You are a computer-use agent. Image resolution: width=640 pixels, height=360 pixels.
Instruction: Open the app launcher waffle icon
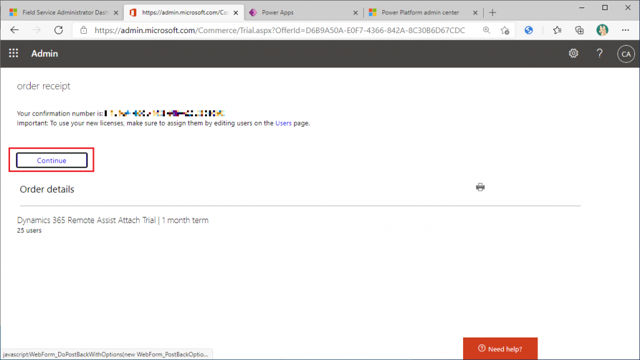point(14,54)
